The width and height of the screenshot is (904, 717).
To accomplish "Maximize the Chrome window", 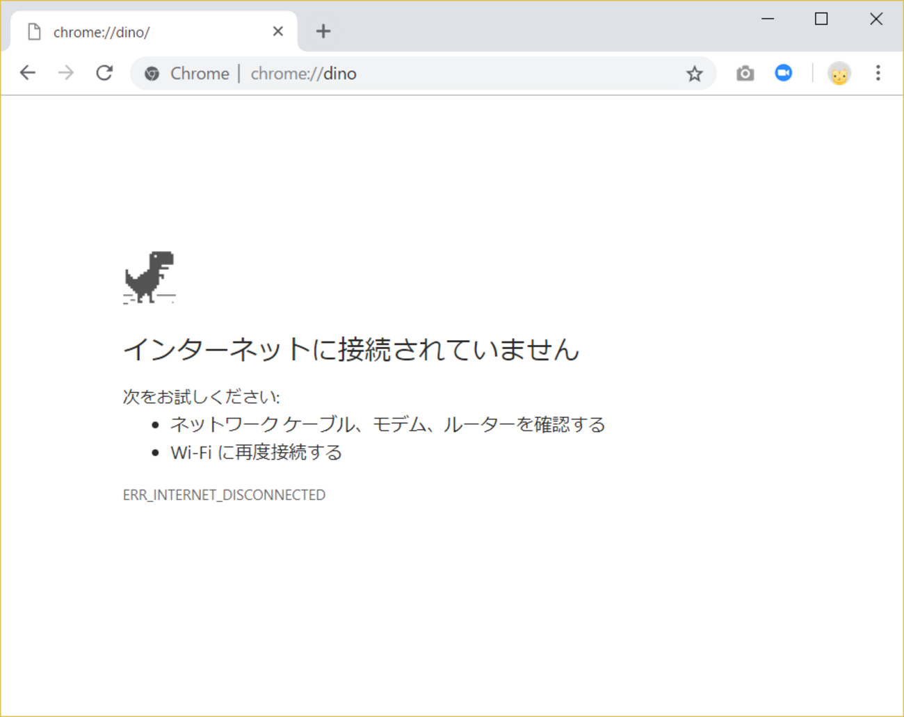I will tap(821, 19).
